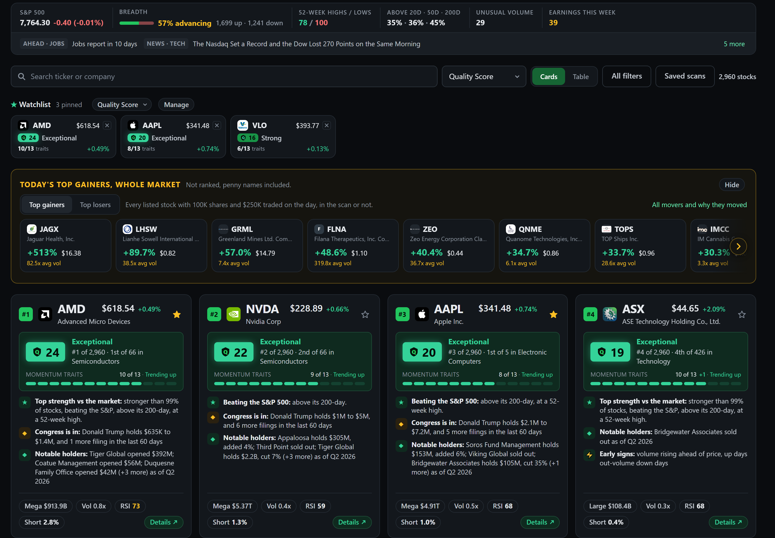Click AMD momentum traits progress bar

pos(101,384)
